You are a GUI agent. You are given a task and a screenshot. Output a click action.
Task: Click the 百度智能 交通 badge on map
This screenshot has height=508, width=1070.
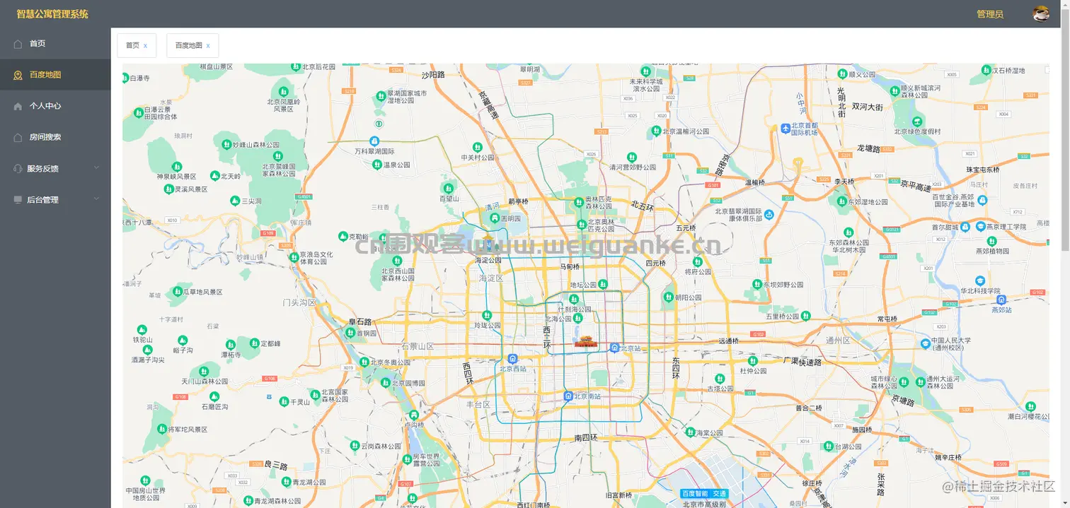[704, 493]
